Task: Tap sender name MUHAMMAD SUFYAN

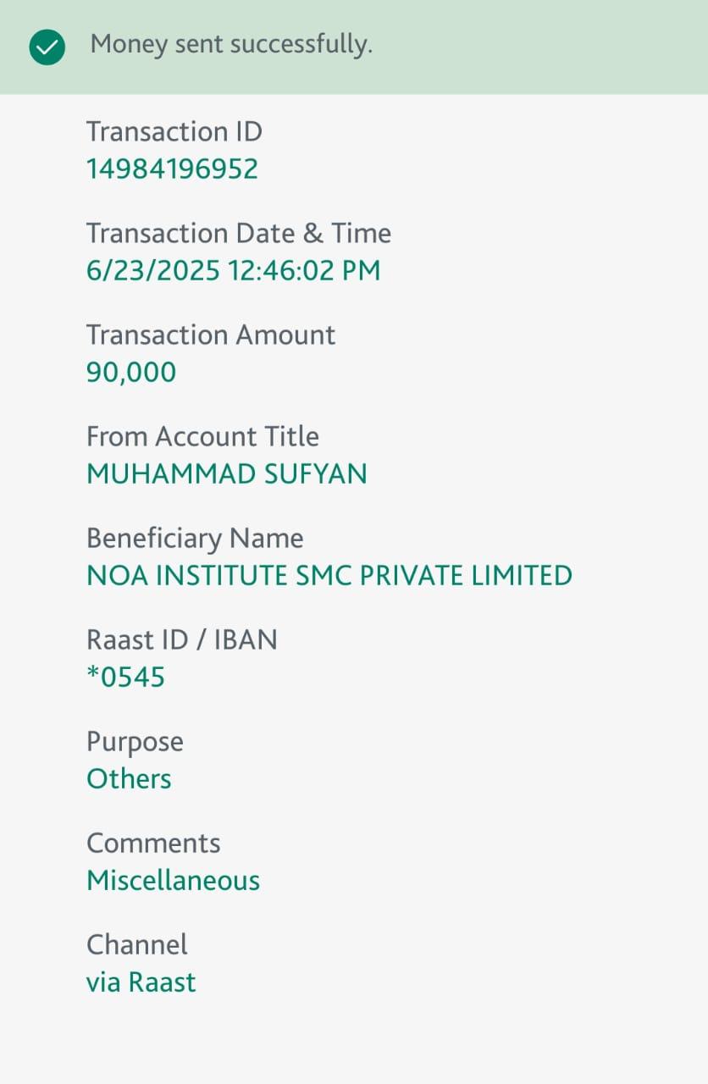Action: (227, 474)
